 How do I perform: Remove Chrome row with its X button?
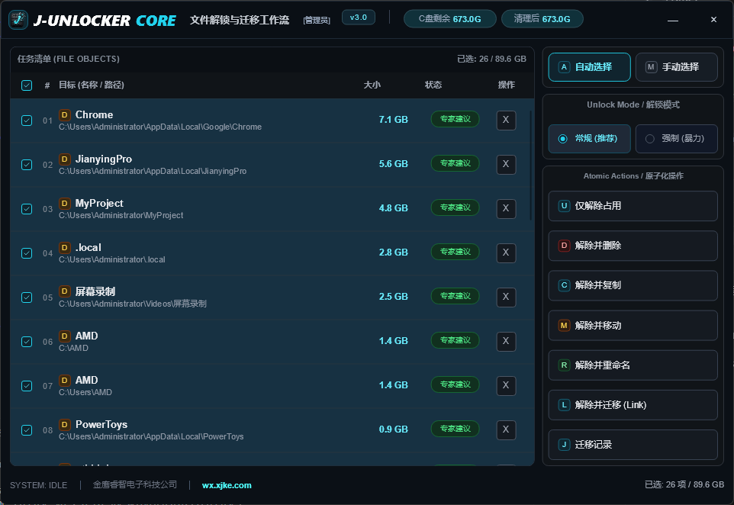(x=506, y=120)
